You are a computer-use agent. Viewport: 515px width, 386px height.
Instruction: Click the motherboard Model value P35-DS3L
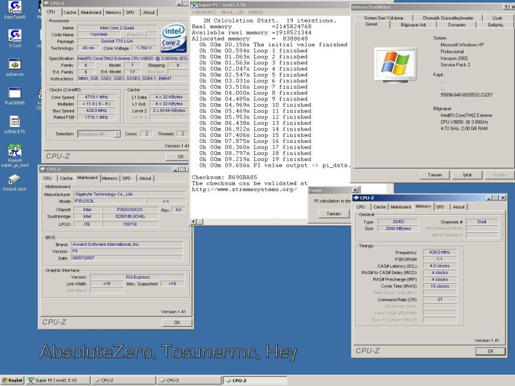[109, 201]
